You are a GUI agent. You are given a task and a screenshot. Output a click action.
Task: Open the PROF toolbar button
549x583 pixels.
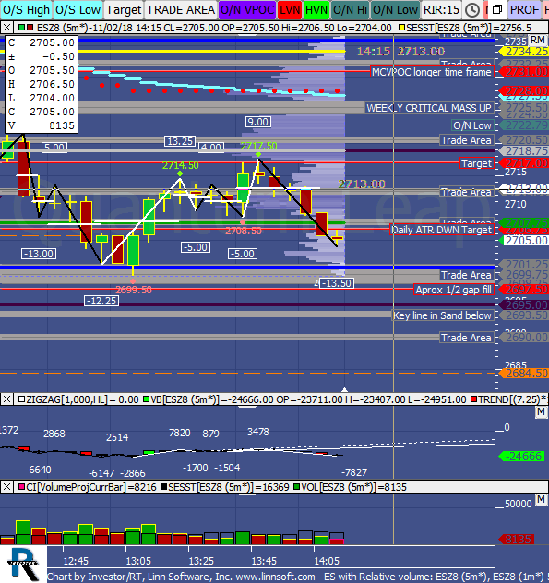point(524,10)
